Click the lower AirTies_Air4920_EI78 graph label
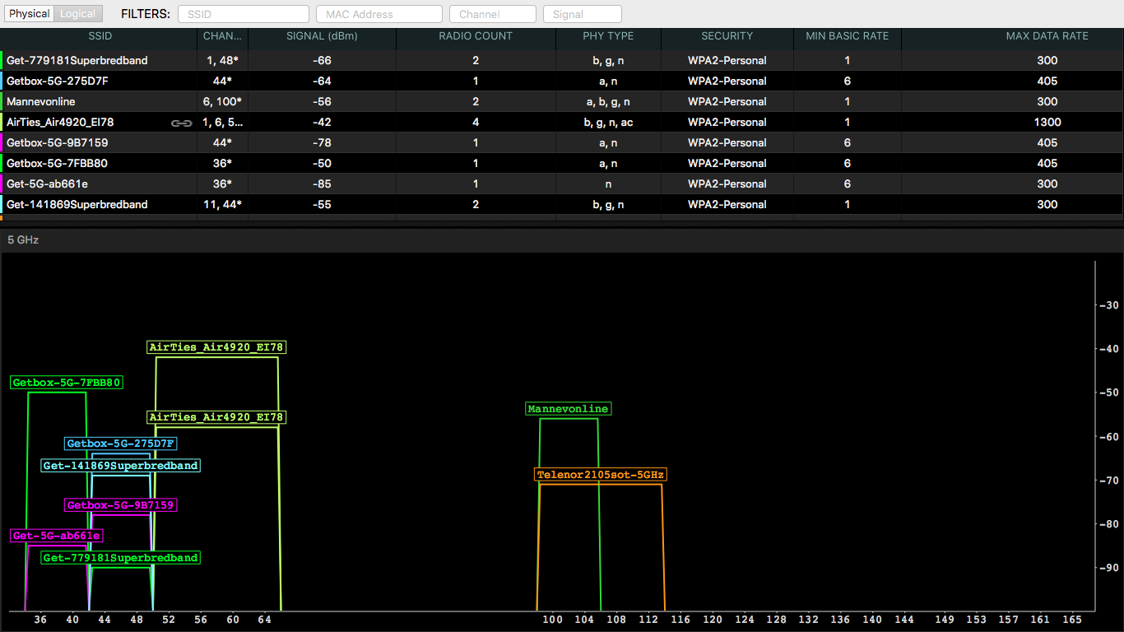1124x632 pixels. pos(216,417)
